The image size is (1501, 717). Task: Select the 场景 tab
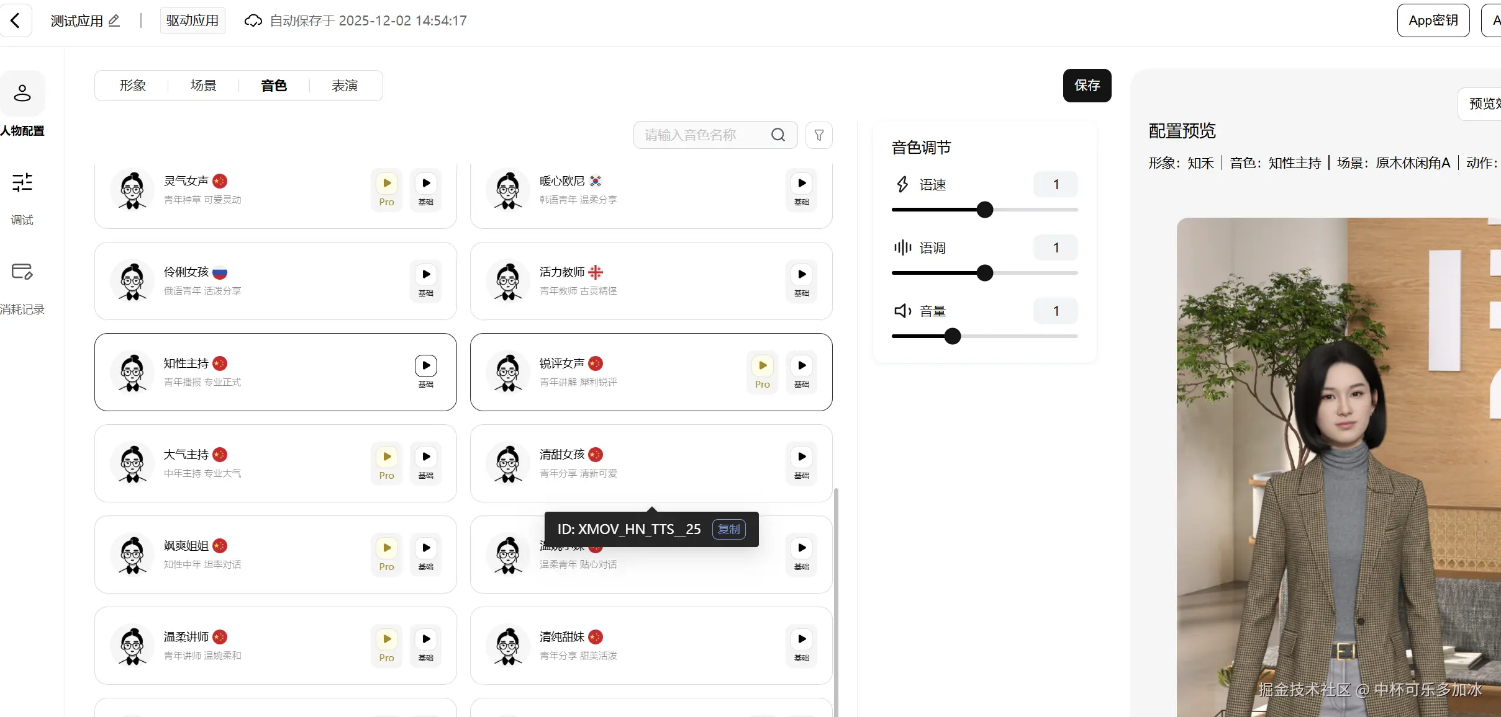pyautogui.click(x=203, y=86)
